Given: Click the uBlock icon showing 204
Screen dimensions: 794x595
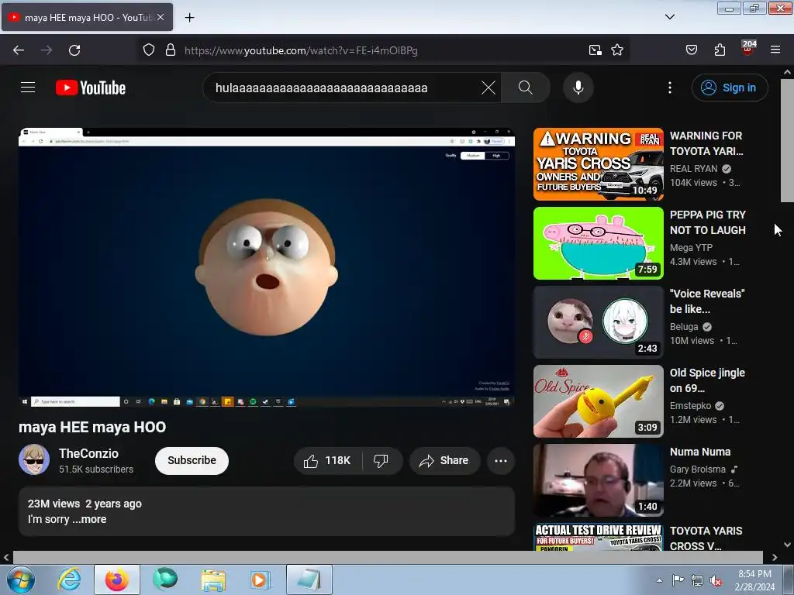Looking at the screenshot, I should pos(748,47).
